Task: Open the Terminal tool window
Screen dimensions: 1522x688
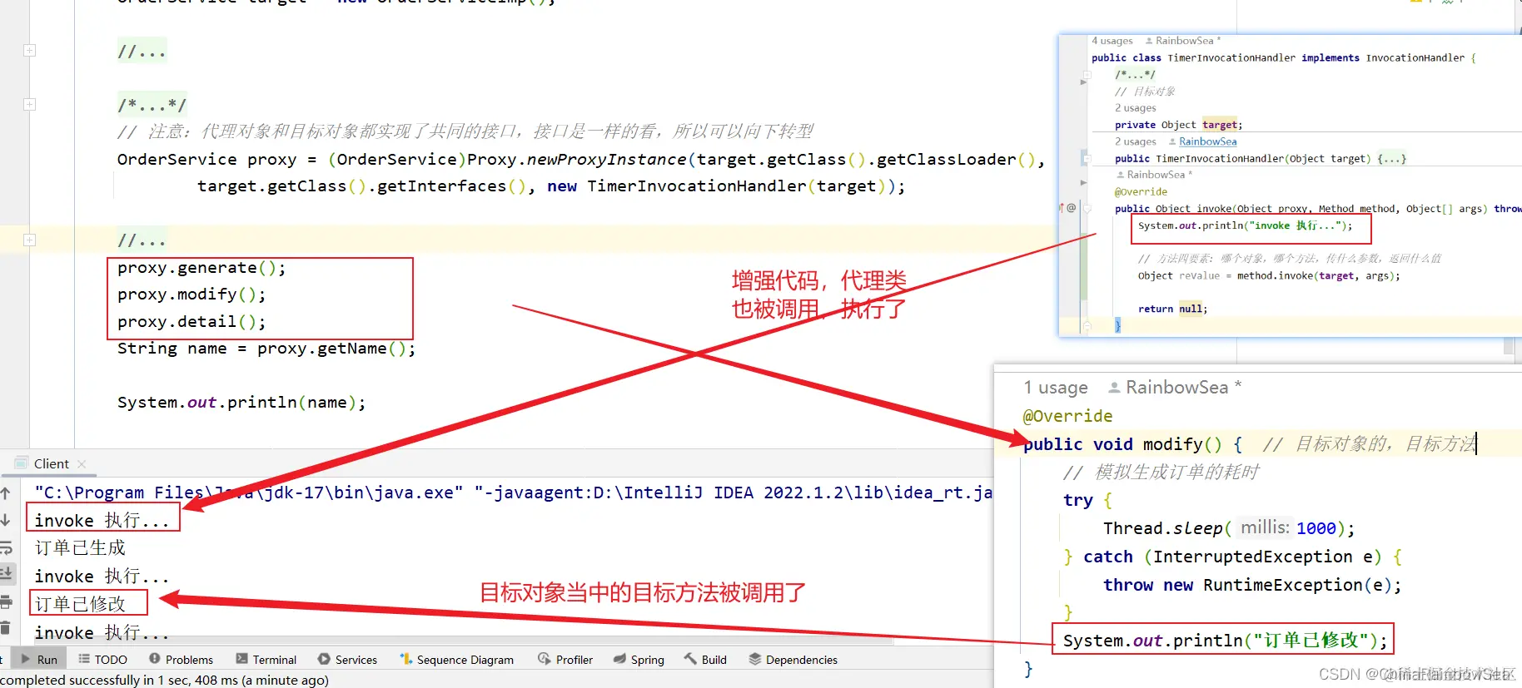Action: point(266,659)
